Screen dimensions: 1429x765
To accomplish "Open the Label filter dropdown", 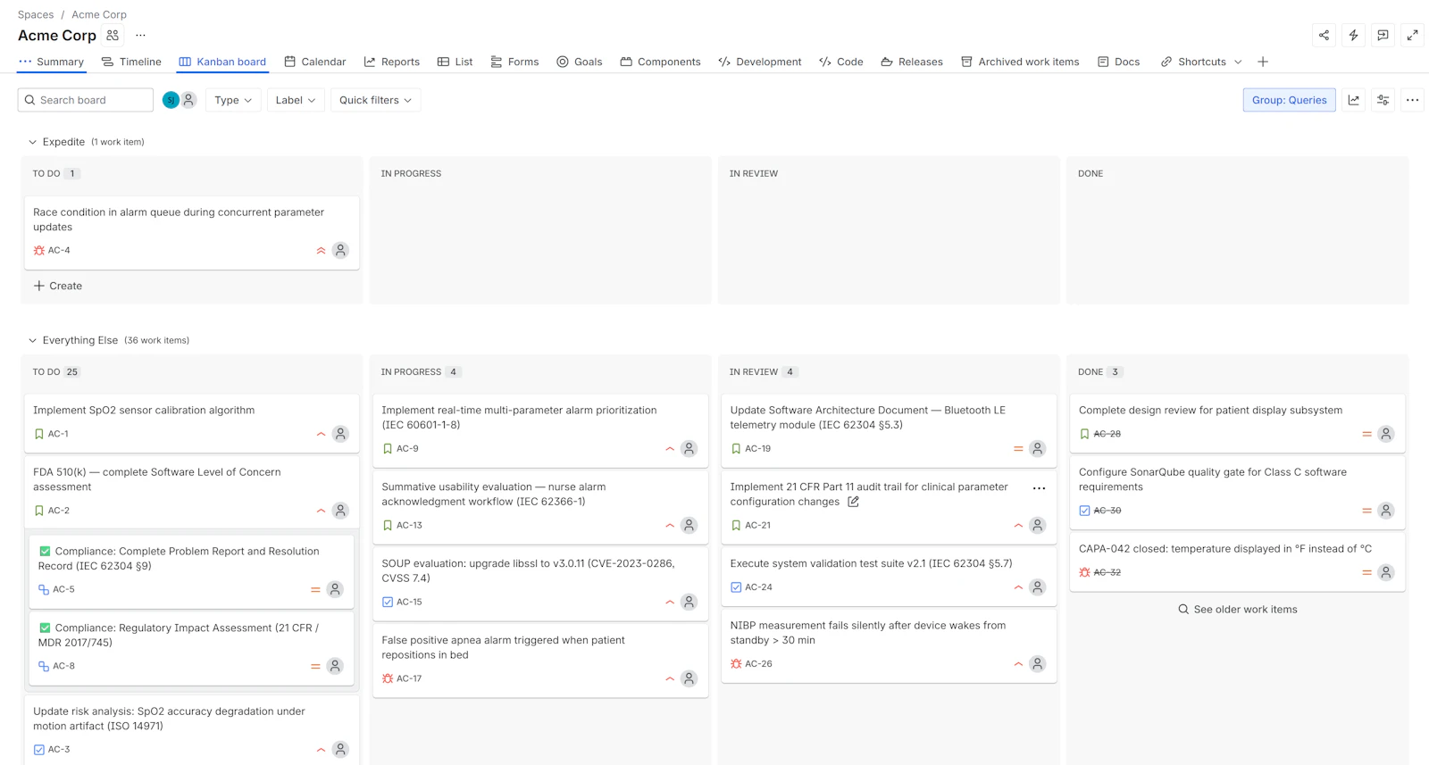I will point(295,100).
